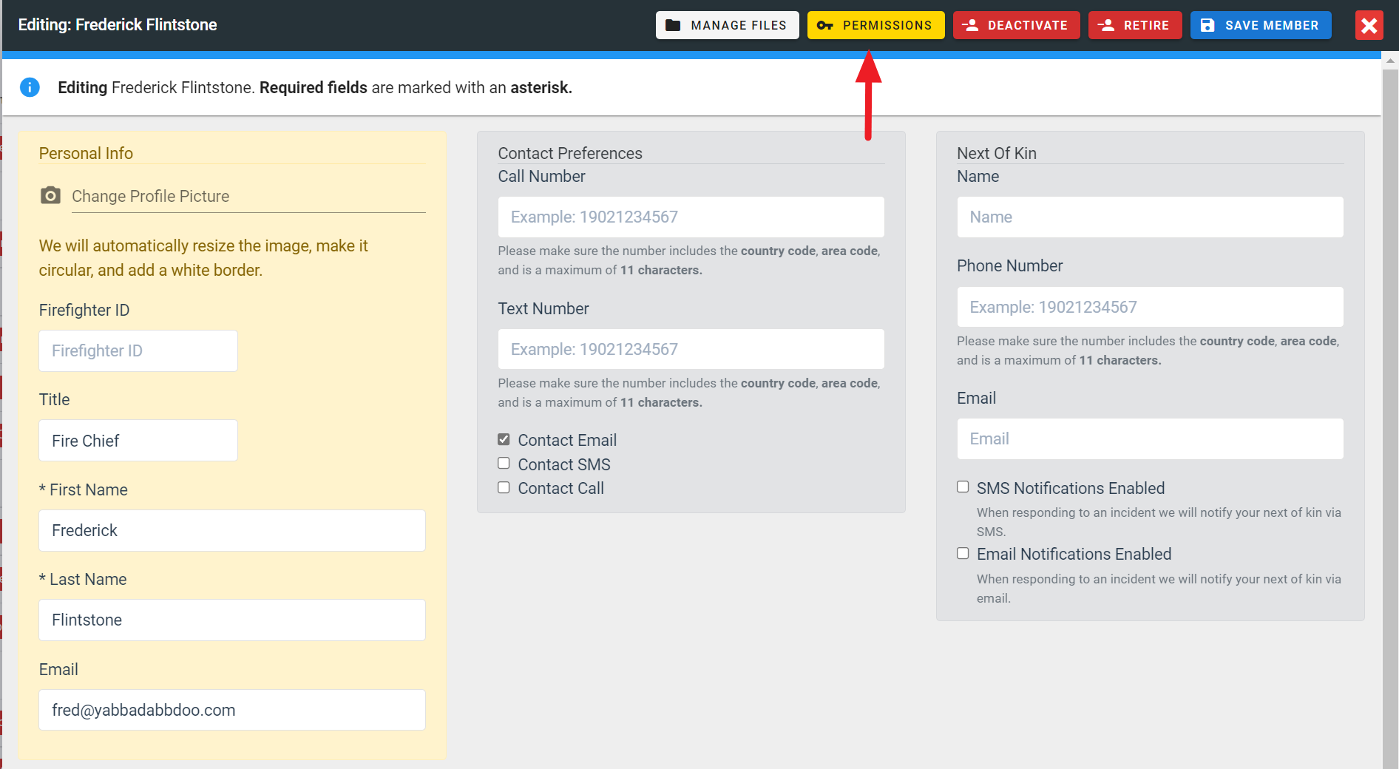Click the folder icon on Manage Files

[x=673, y=25]
